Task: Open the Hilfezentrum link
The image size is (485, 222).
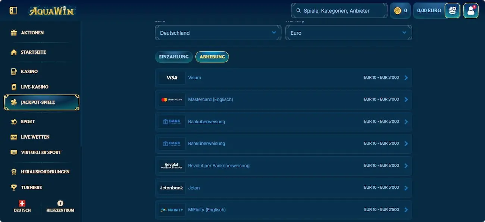Action: 60,210
